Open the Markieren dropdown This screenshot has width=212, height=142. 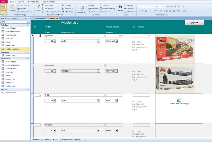point(130,12)
